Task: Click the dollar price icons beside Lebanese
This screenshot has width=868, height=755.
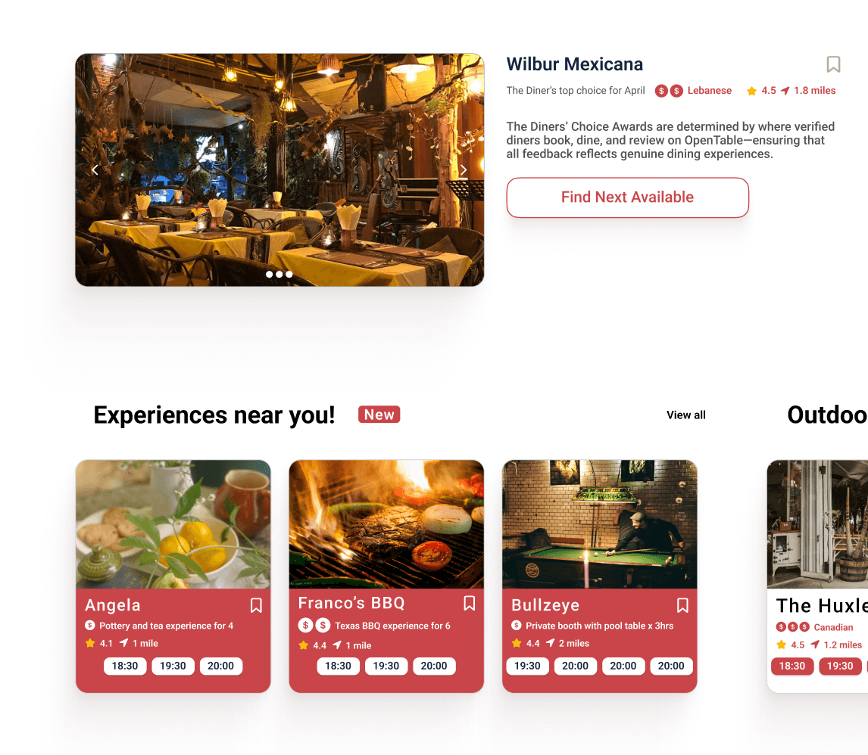Action: click(x=669, y=91)
